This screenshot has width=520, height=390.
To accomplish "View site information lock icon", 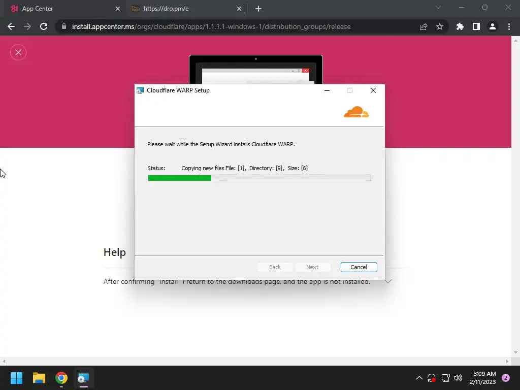I will [x=64, y=26].
